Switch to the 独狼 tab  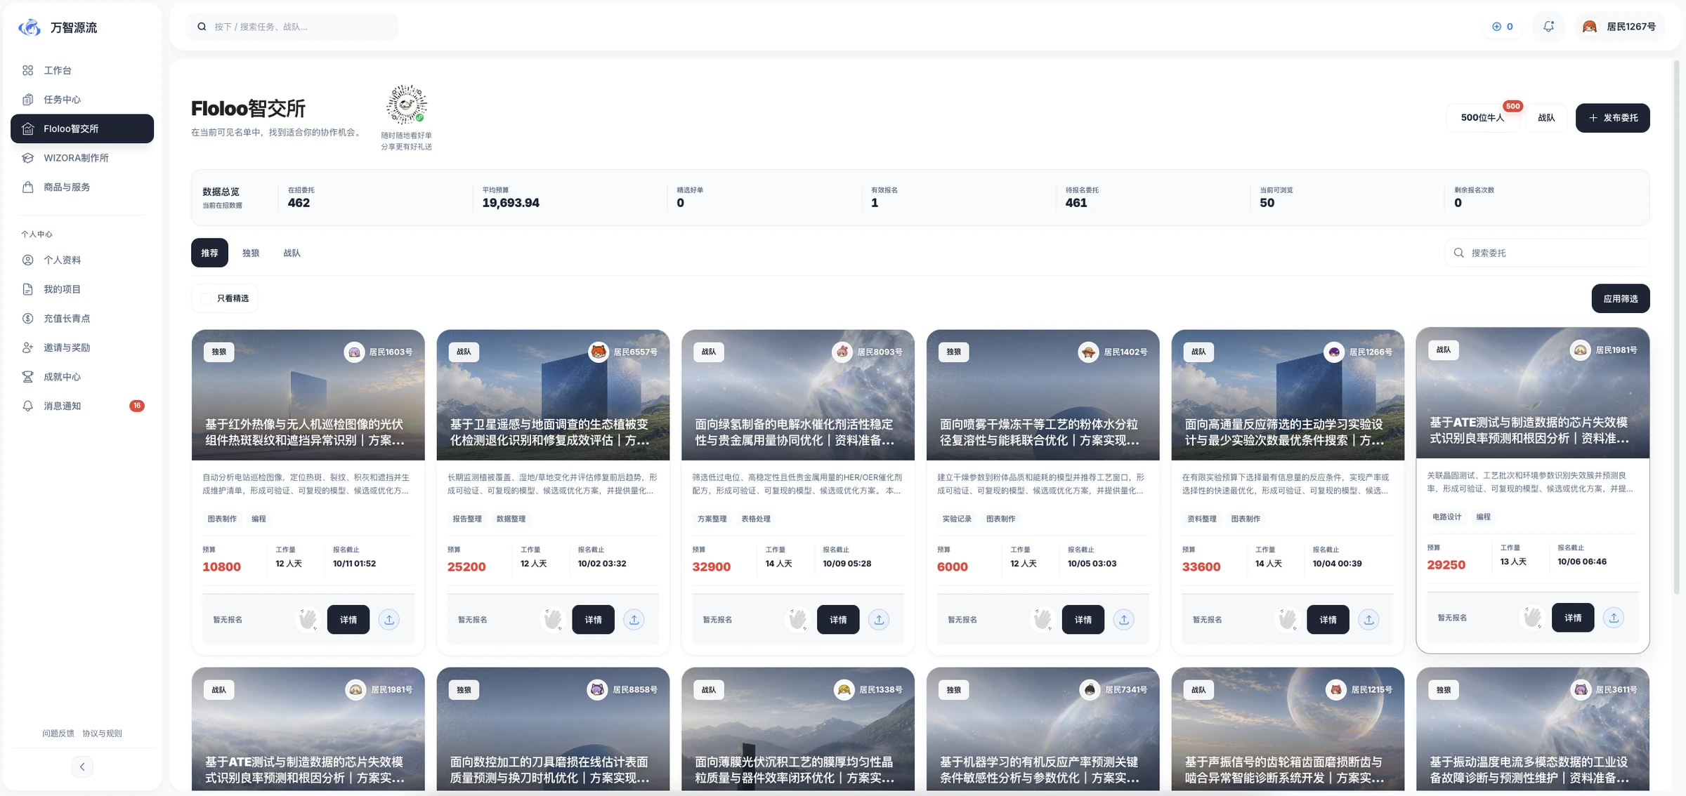(x=251, y=253)
